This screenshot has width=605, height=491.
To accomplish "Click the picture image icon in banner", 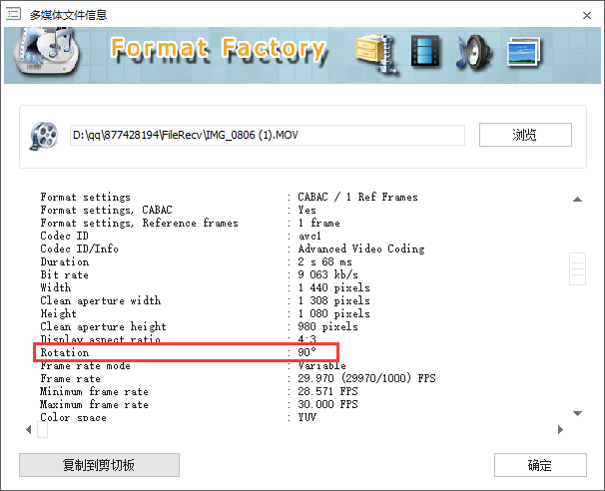I will pos(525,52).
